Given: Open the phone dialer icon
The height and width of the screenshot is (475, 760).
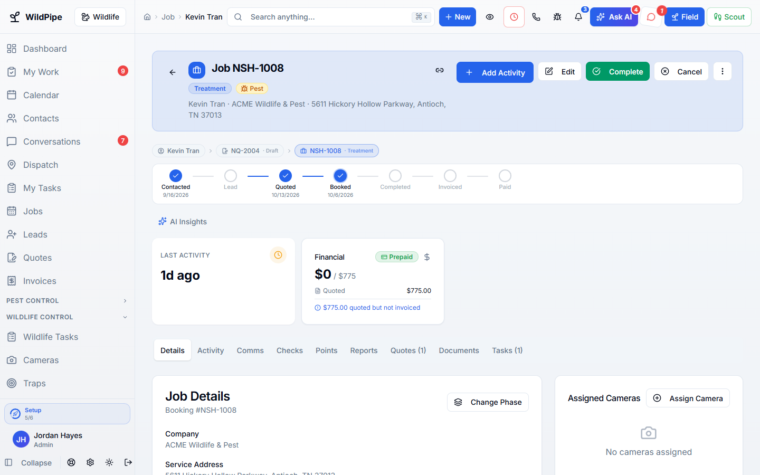Looking at the screenshot, I should (x=536, y=17).
